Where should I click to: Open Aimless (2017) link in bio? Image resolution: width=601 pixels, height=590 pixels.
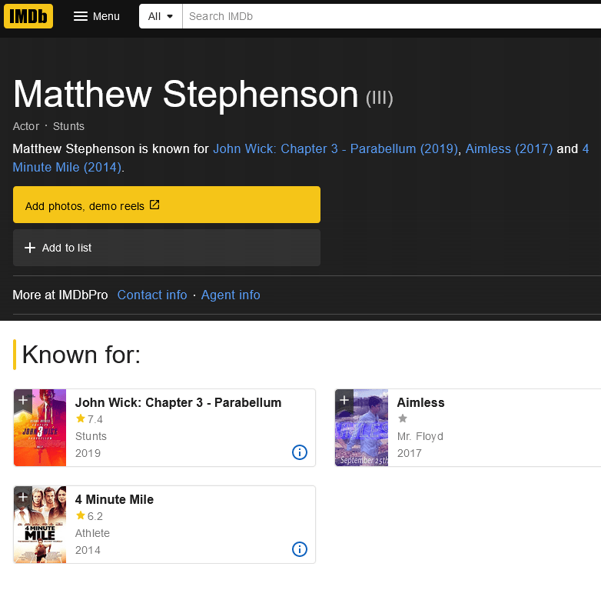pos(509,148)
